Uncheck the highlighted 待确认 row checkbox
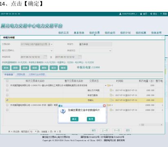 tap(7, 100)
